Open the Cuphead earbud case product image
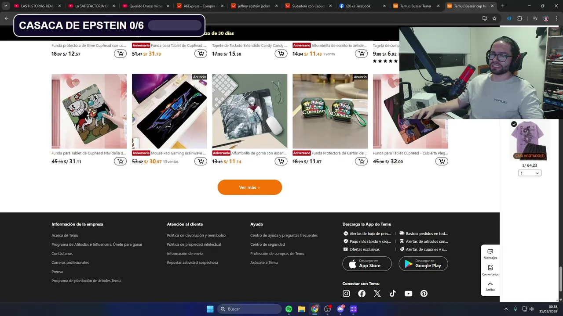 pos(330,111)
